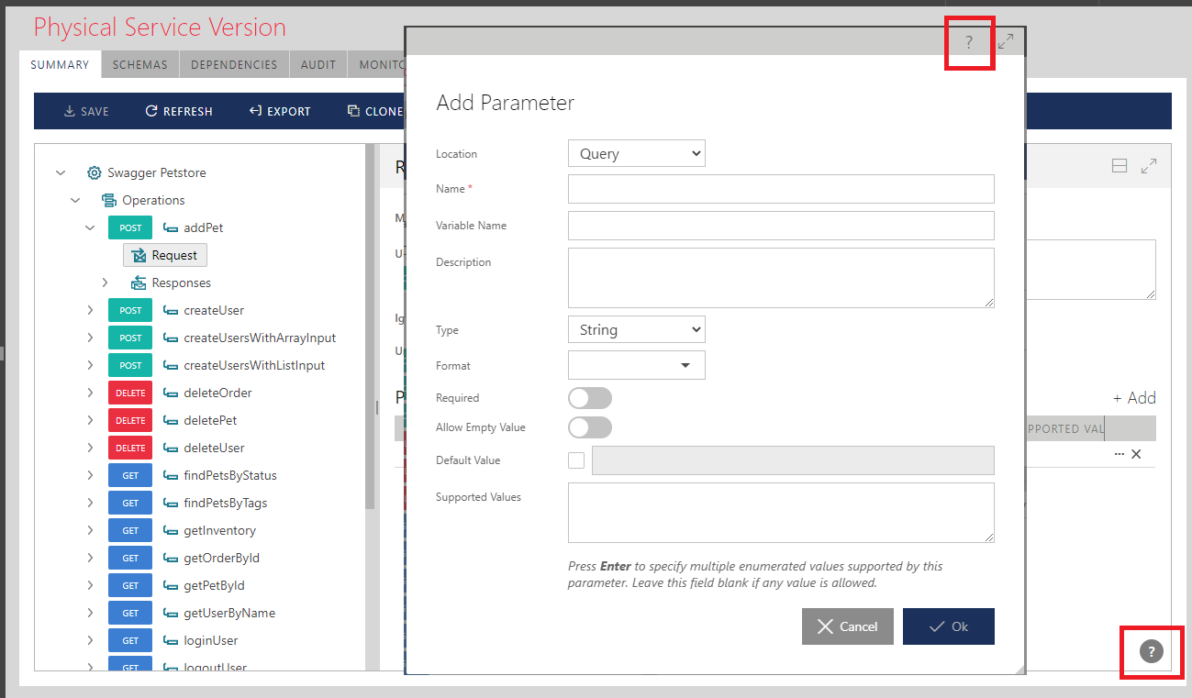Enable the Required toggle
This screenshot has height=698, width=1192.
[x=589, y=398]
